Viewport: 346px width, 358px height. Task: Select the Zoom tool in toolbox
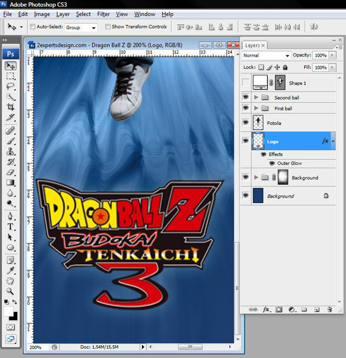coord(10,291)
